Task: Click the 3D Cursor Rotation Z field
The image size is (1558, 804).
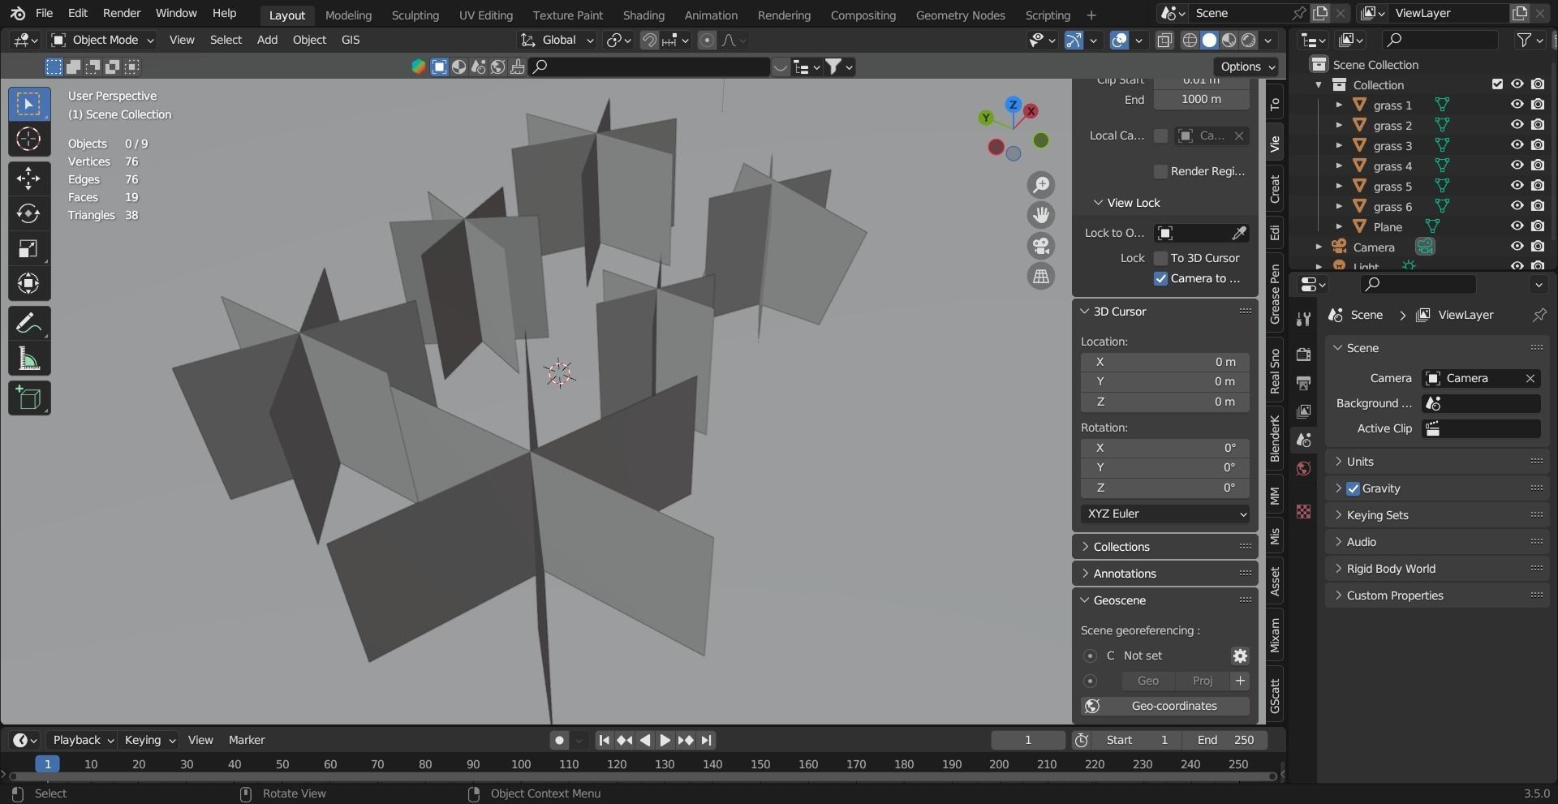Action: click(1165, 488)
